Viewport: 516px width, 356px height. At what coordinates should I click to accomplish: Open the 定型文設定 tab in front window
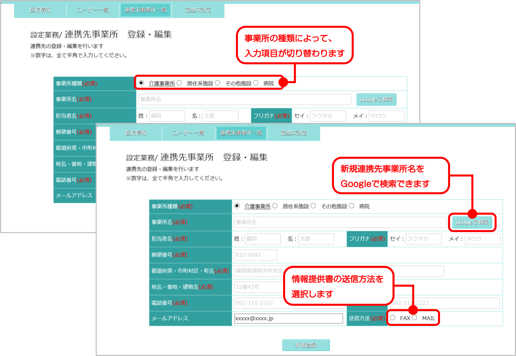click(293, 133)
